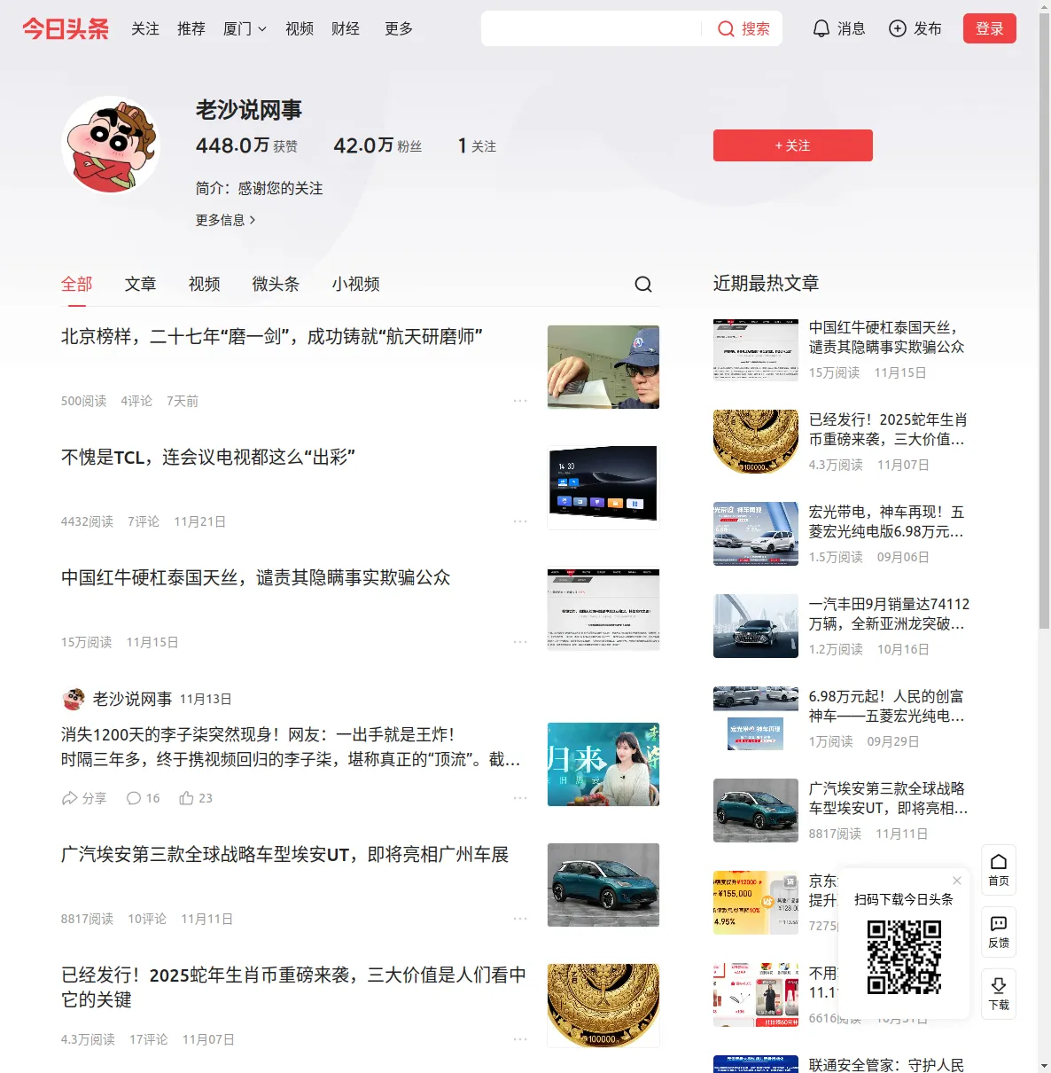Open more options for 中国红牛 article
This screenshot has width=1051, height=1073.
click(x=520, y=642)
